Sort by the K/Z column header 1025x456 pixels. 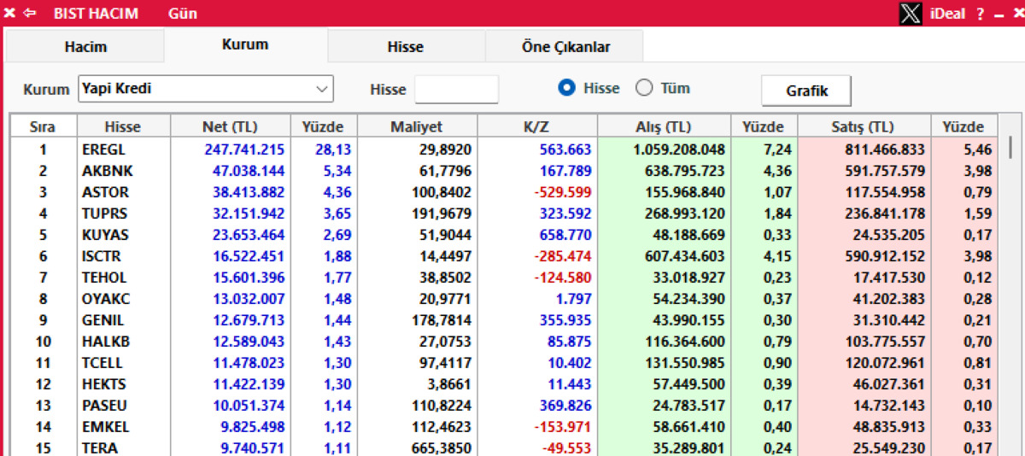pyautogui.click(x=536, y=126)
